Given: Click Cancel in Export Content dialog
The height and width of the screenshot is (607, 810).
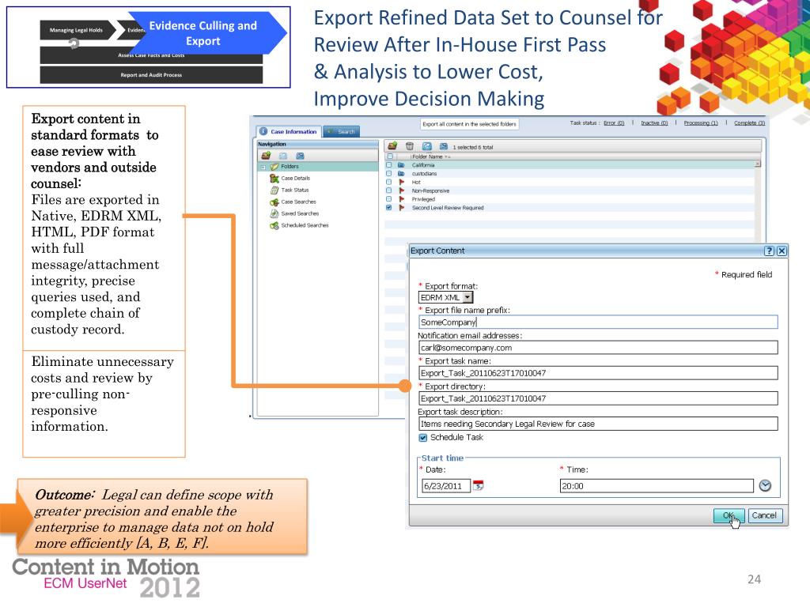Looking at the screenshot, I should pyautogui.click(x=765, y=515).
